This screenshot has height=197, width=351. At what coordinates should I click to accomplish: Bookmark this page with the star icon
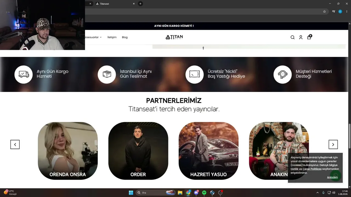coord(324,11)
